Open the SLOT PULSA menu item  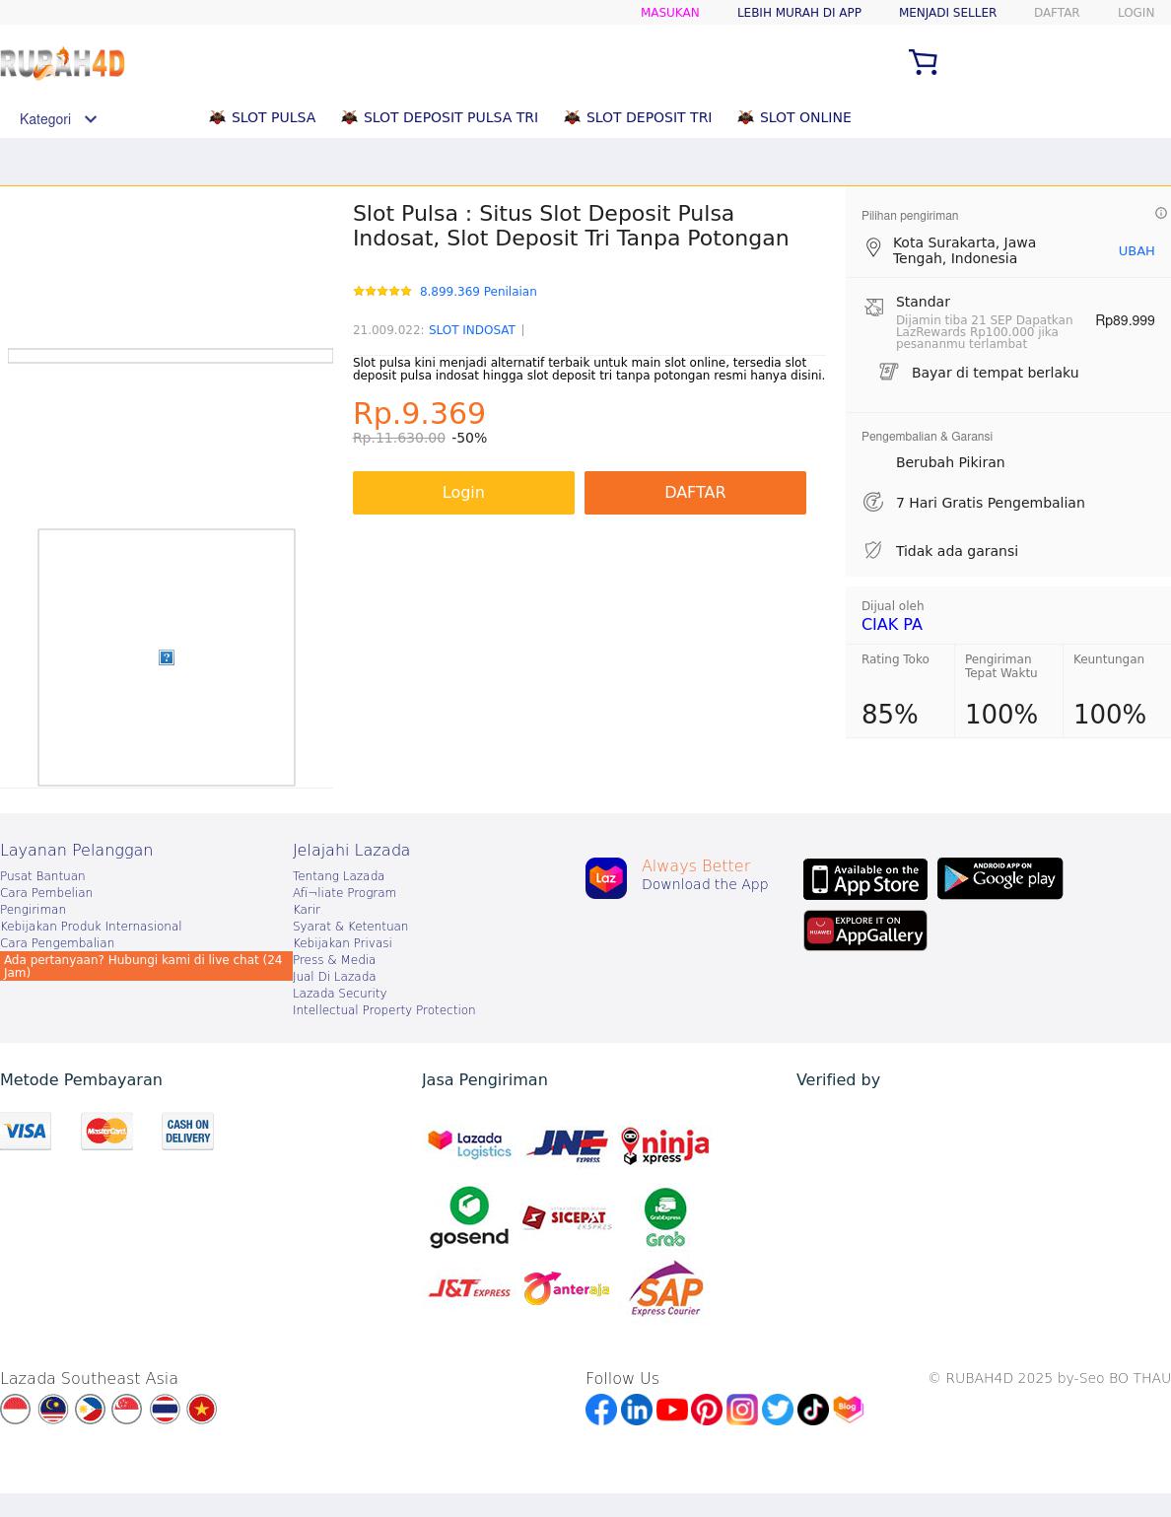(273, 117)
